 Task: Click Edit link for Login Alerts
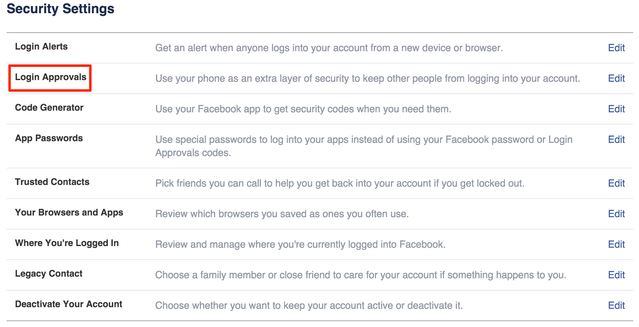point(616,48)
